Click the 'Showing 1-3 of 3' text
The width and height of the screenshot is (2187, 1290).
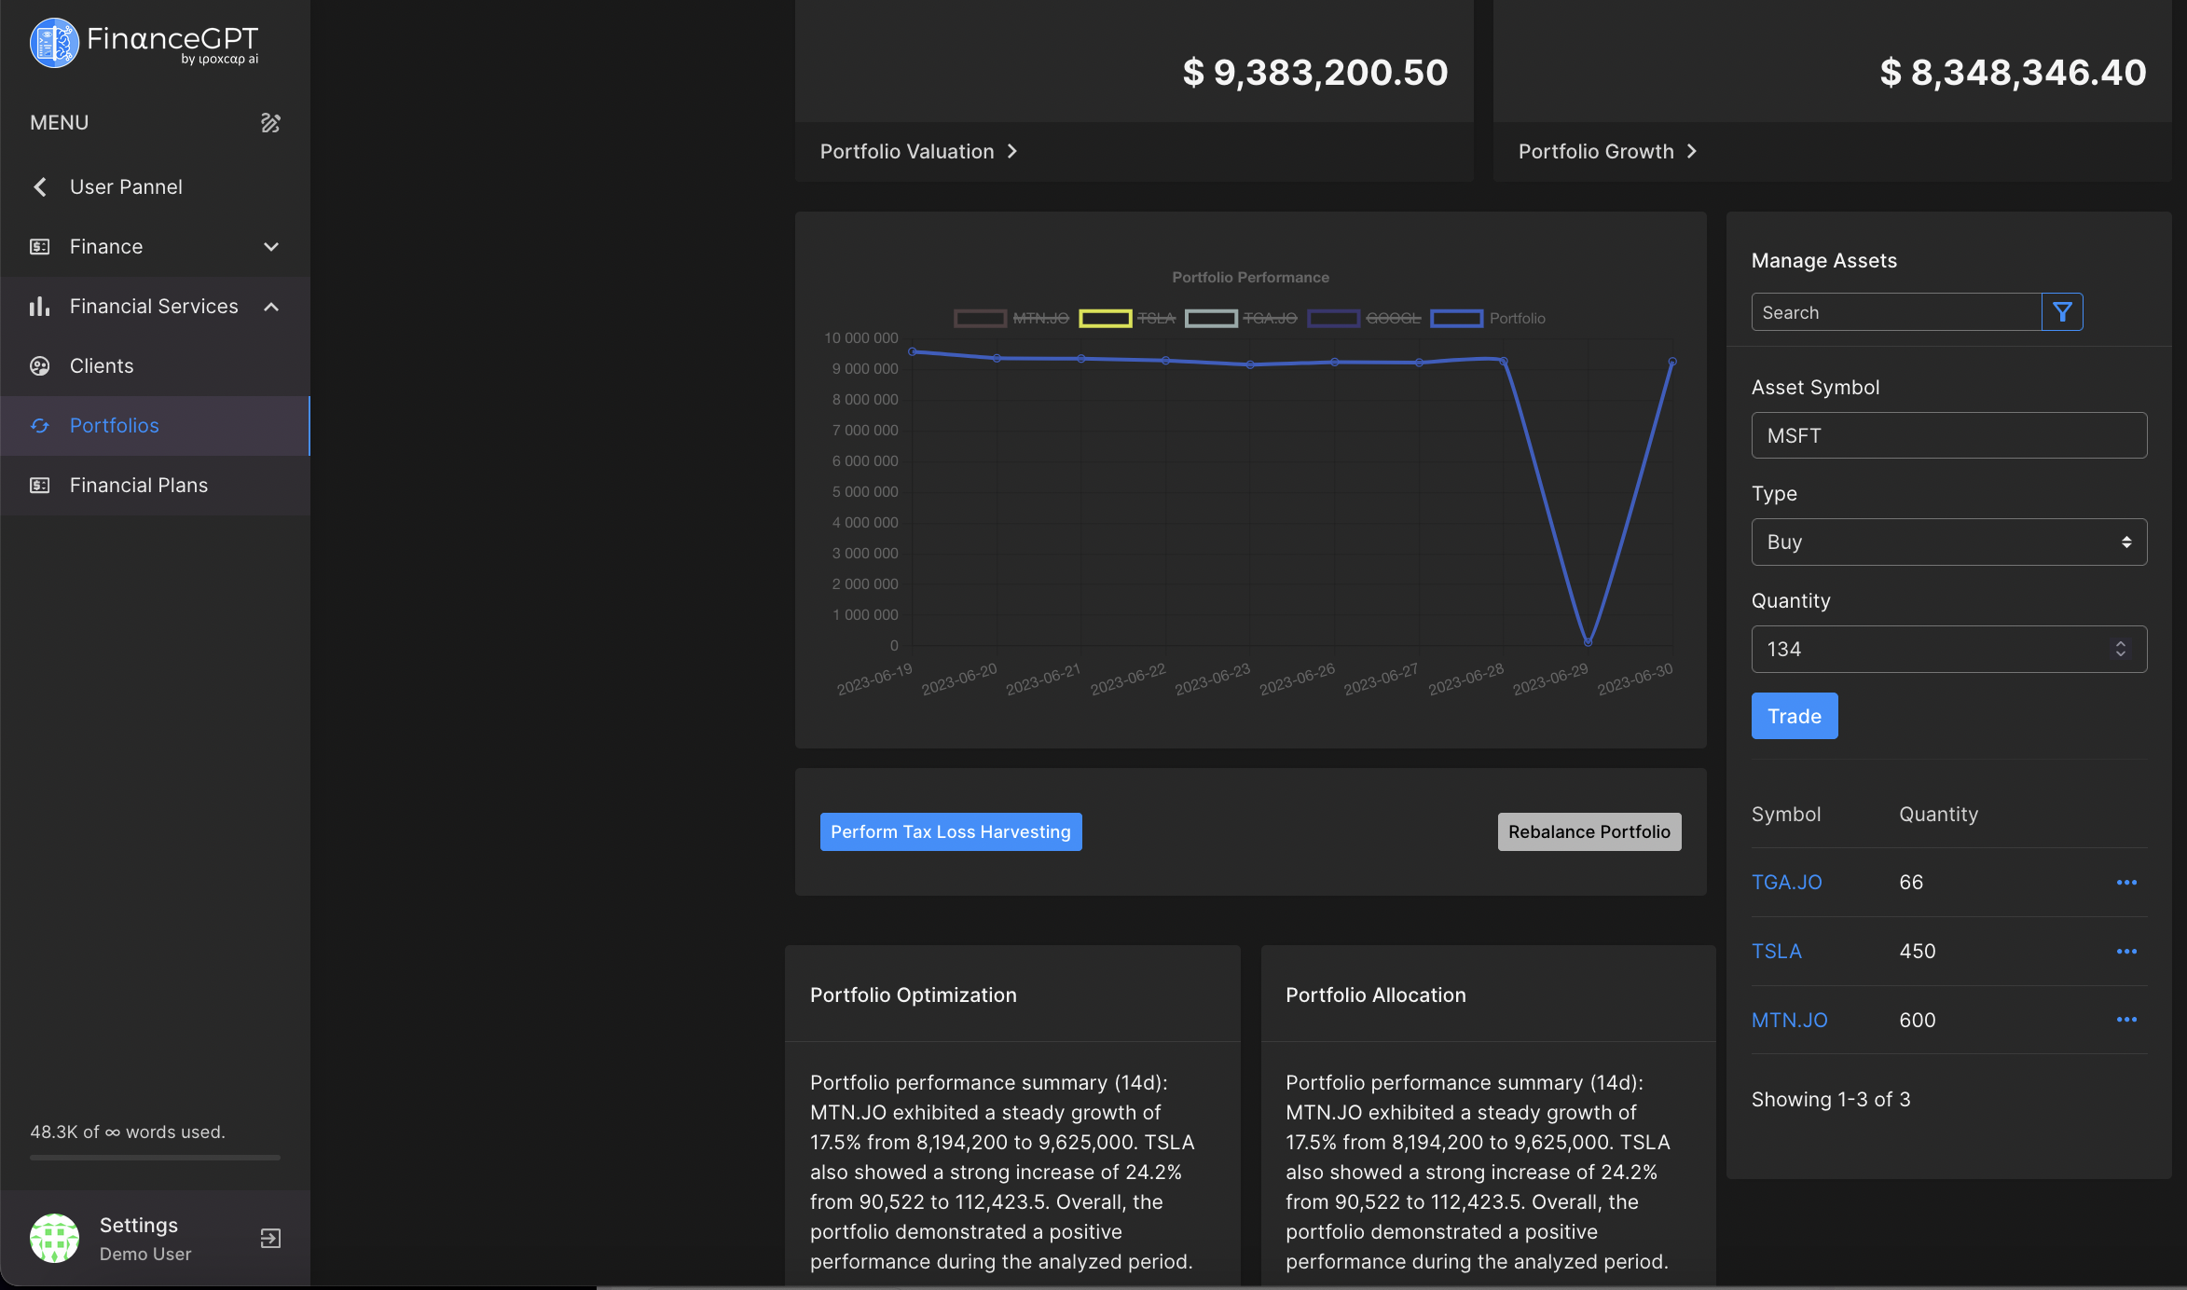pos(1831,1099)
